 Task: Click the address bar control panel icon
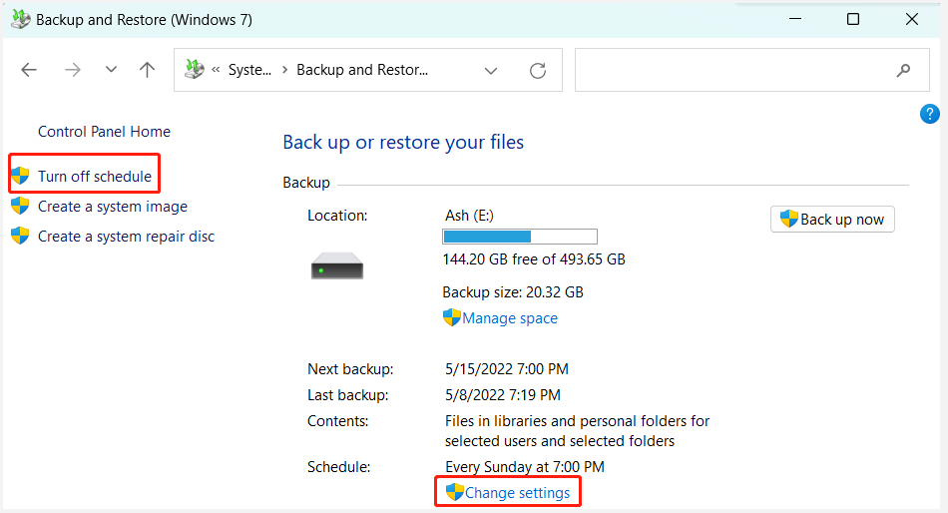coord(194,70)
